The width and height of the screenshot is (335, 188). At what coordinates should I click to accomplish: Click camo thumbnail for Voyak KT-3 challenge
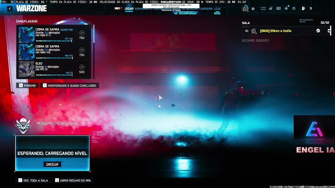26,35
